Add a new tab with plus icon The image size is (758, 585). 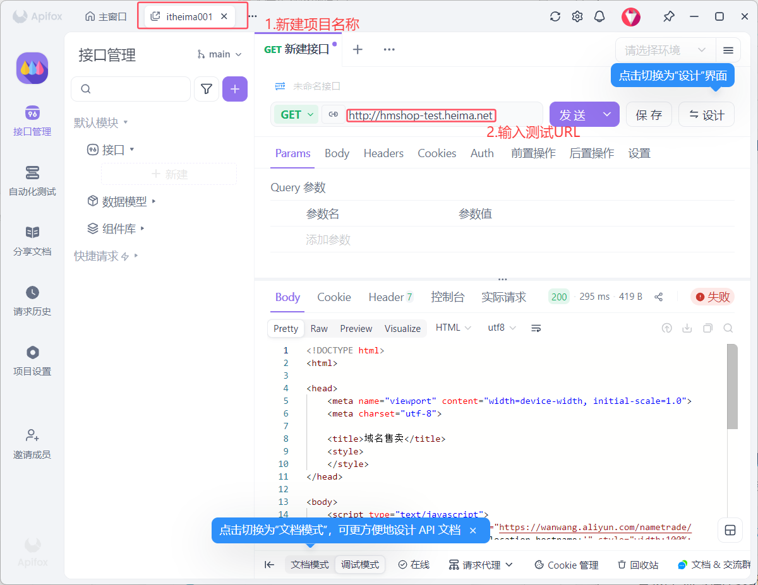(x=358, y=49)
